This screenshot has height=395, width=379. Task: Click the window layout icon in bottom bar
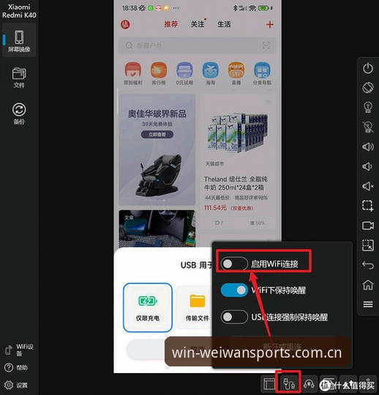click(269, 384)
